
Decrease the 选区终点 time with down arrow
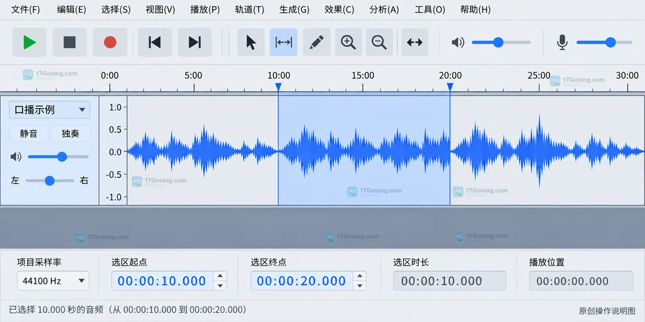(x=360, y=286)
